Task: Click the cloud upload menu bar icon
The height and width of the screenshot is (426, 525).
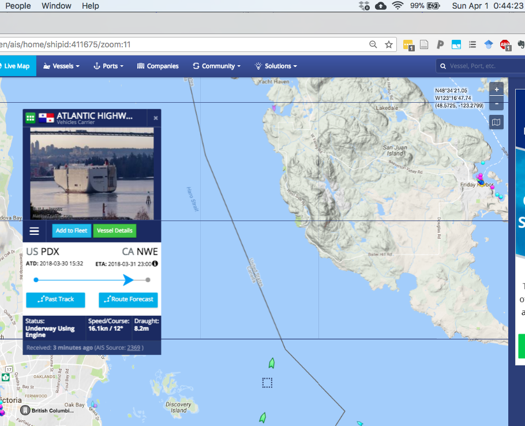Action: point(381,6)
